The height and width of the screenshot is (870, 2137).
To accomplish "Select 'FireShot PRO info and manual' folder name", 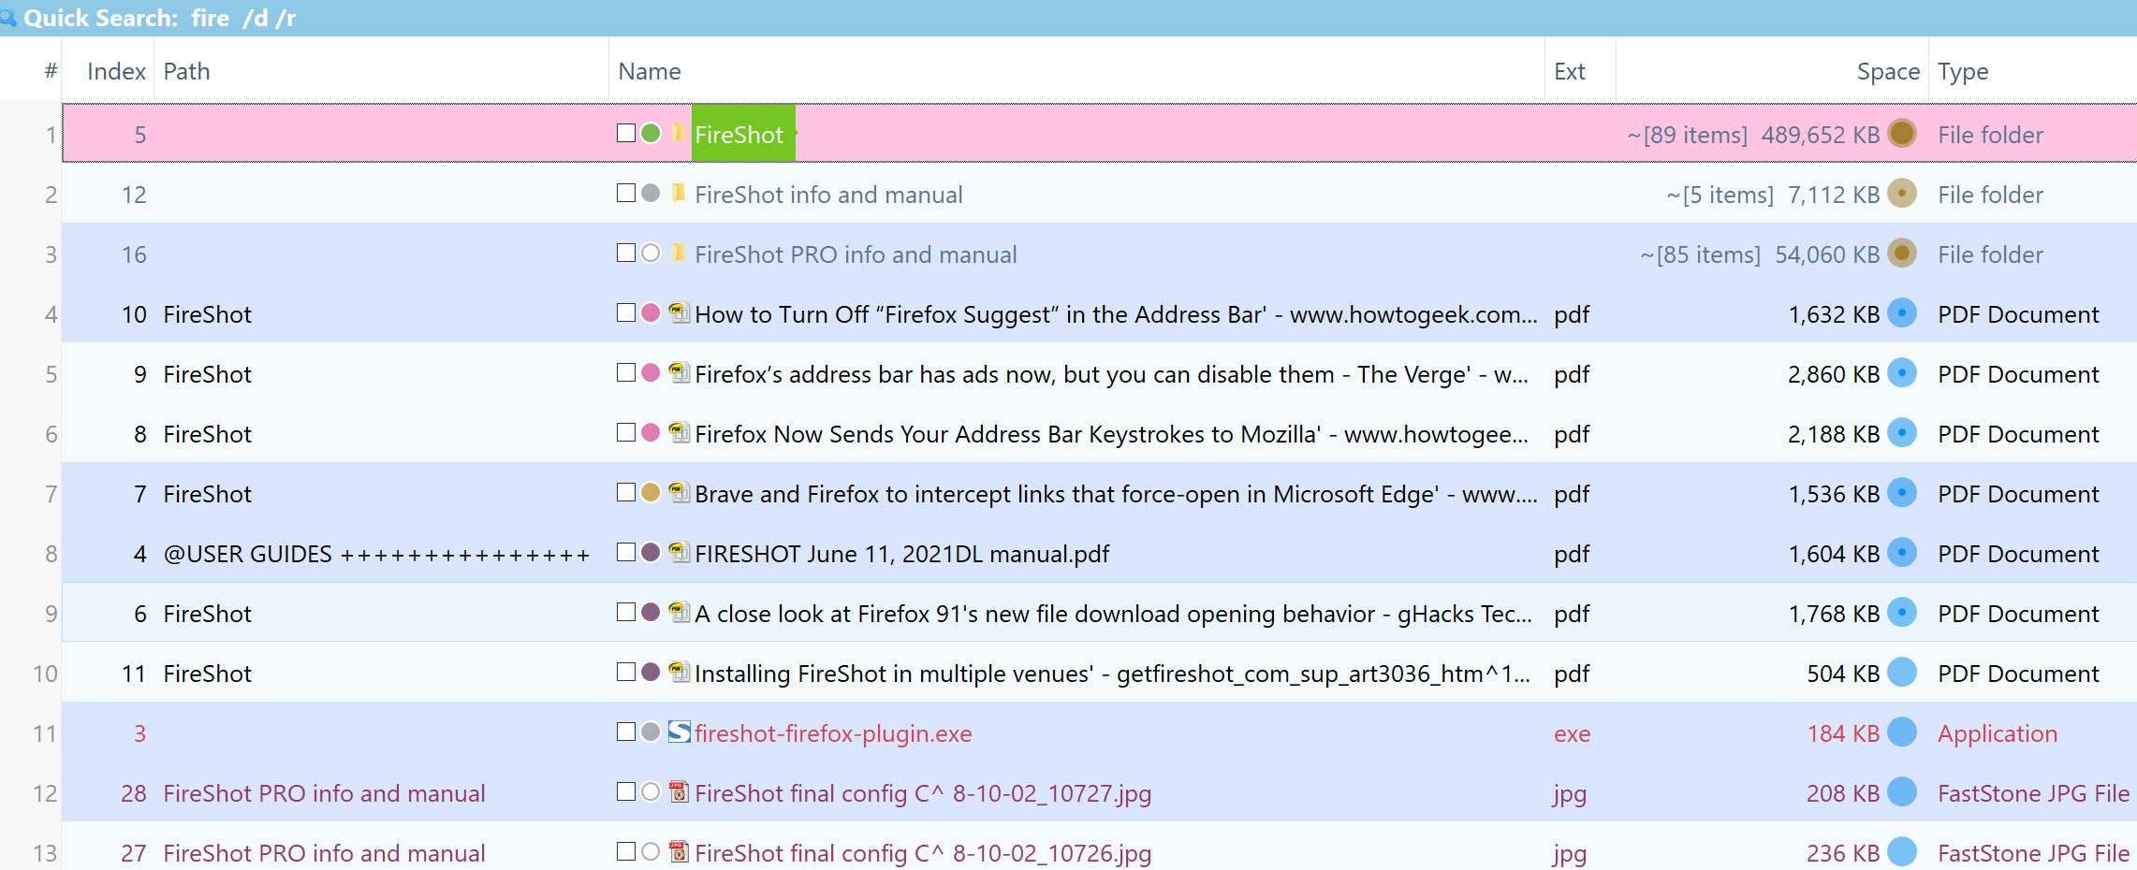I will pos(856,254).
